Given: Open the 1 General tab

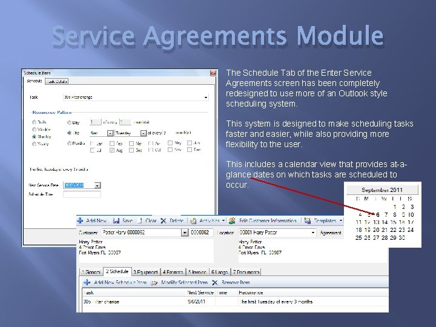Looking at the screenshot, I should click(x=91, y=272).
